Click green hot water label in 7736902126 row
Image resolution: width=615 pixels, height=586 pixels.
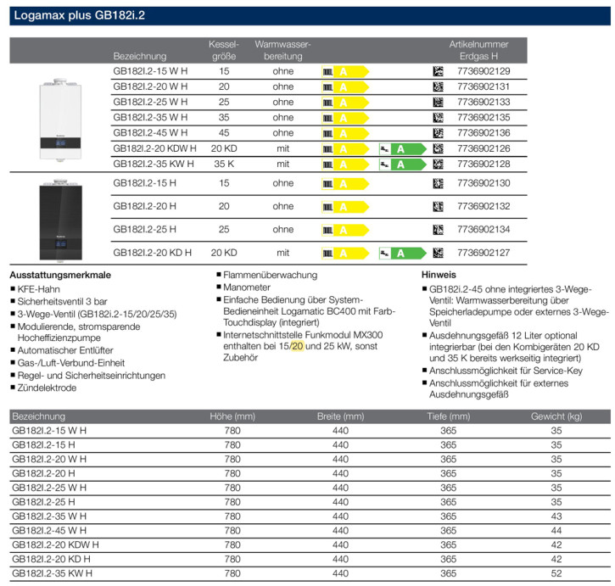[403, 149]
